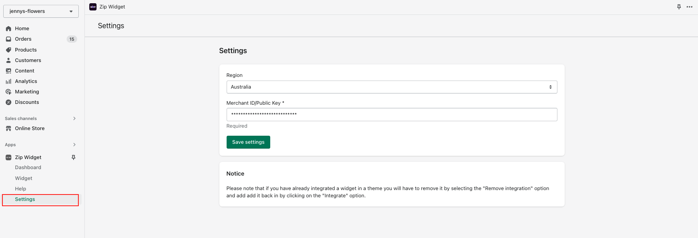Click the Merchant ID/Public Key field
The height and width of the screenshot is (238, 698).
(x=391, y=114)
